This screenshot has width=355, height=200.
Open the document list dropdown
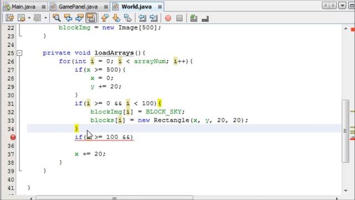click(342, 6)
